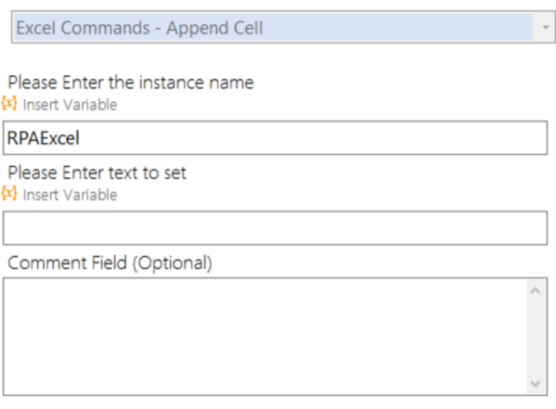Click the variable icon under the instance name label

coord(9,103)
